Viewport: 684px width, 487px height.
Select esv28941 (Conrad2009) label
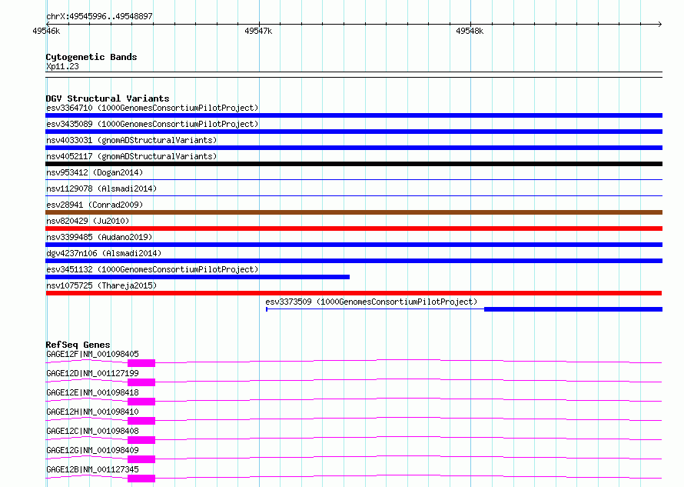pyautogui.click(x=95, y=205)
